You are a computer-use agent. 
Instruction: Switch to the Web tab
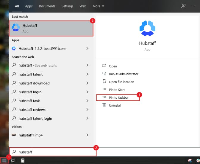83,6
